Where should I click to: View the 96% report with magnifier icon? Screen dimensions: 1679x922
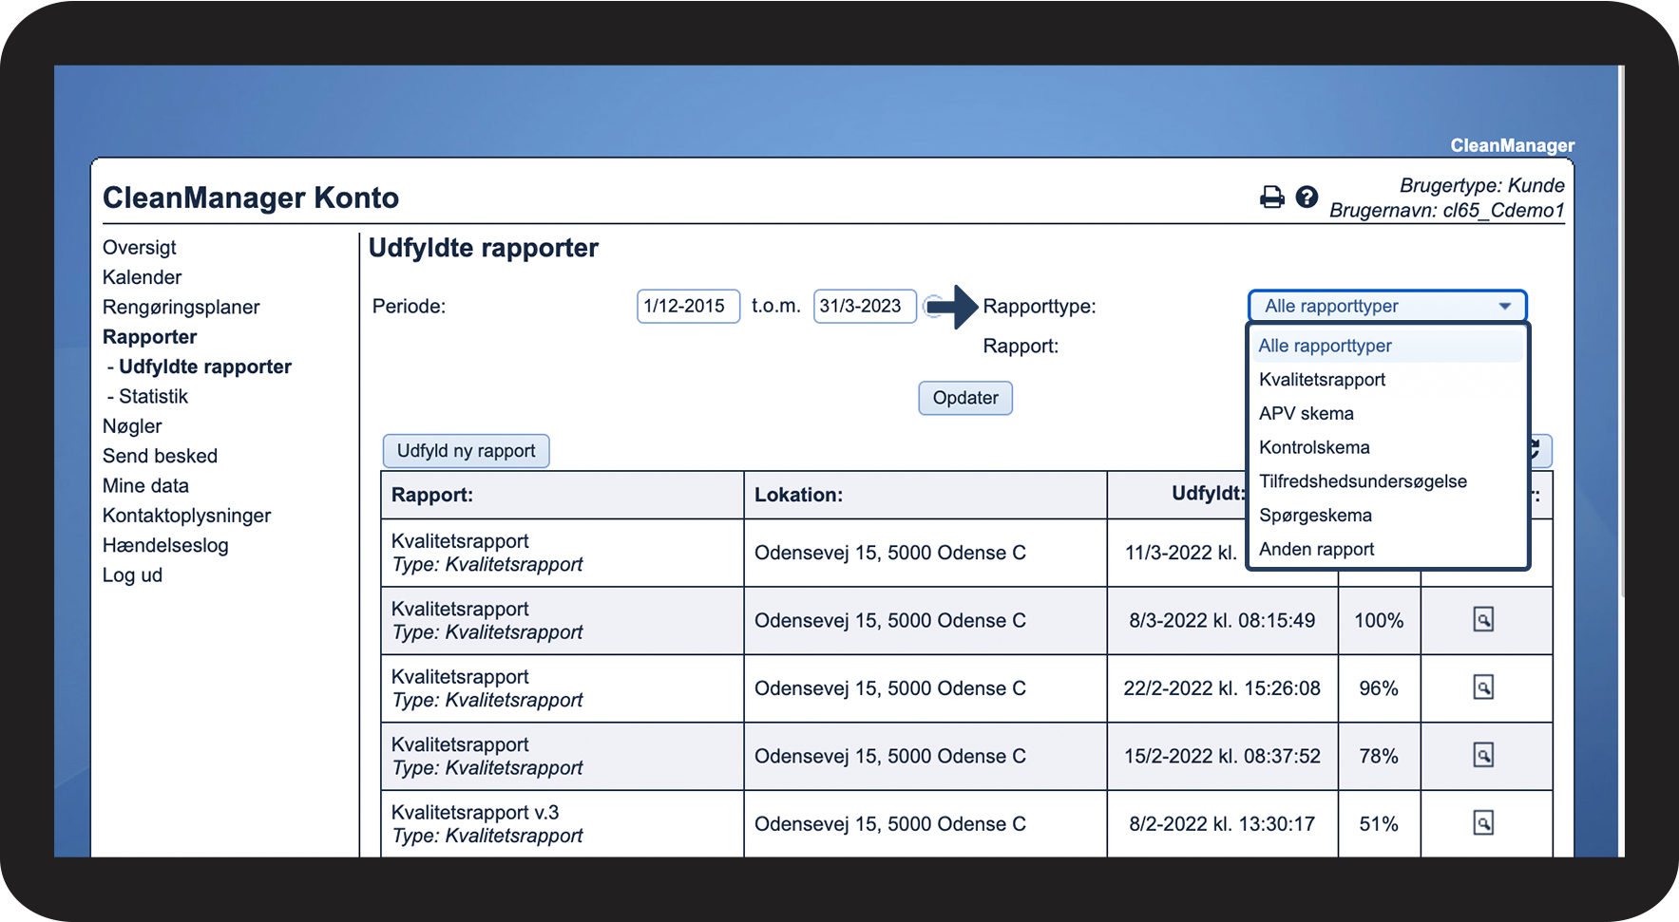pyautogui.click(x=1482, y=687)
